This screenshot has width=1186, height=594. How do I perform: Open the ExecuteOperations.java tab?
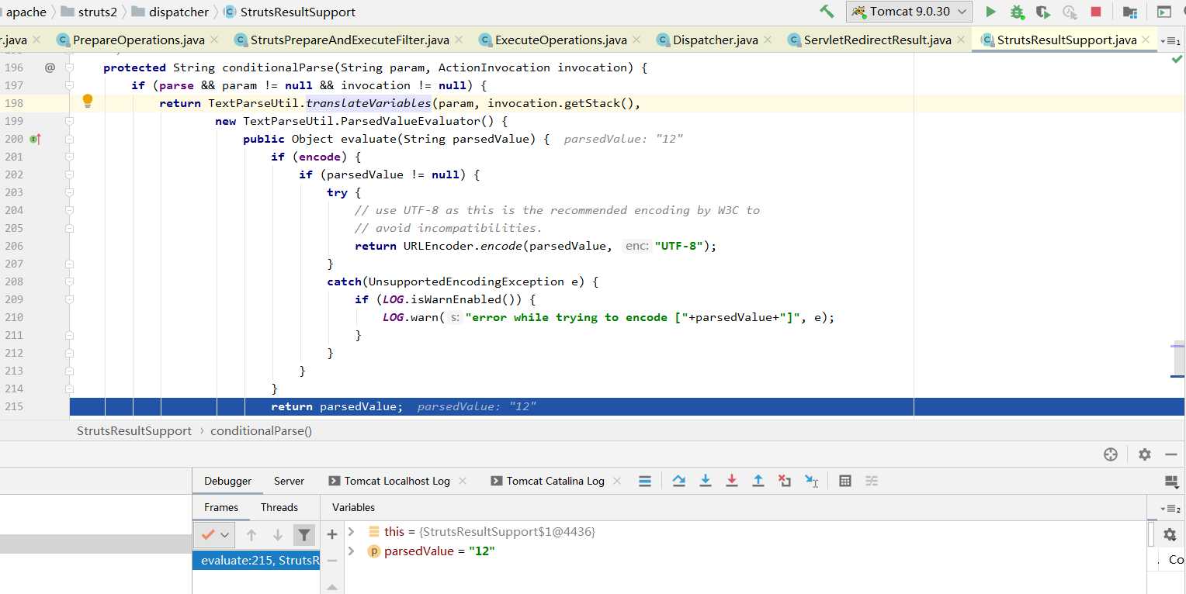[x=560, y=40]
